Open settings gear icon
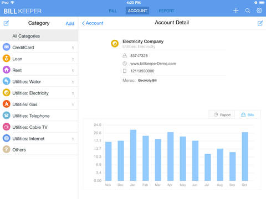 [x=259, y=11]
